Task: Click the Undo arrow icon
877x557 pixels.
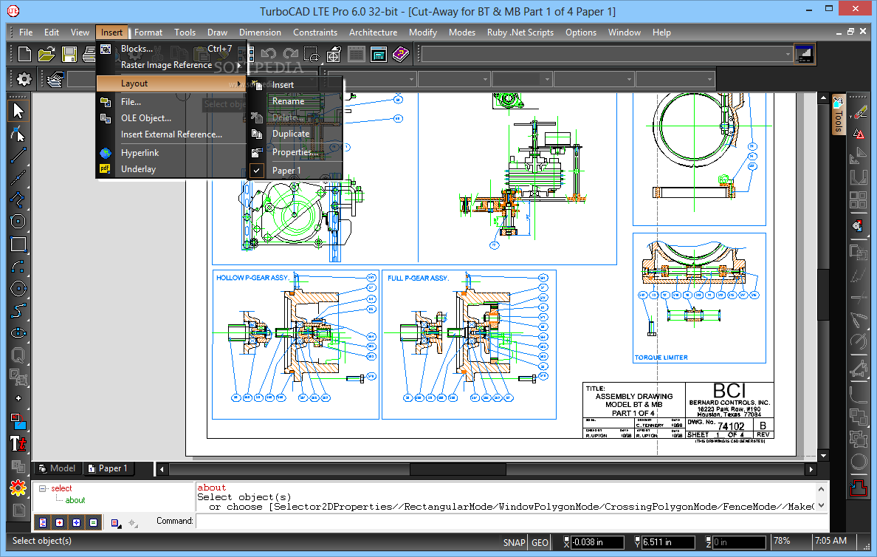Action: 269,54
